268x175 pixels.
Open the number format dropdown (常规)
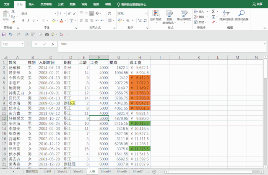(146, 13)
